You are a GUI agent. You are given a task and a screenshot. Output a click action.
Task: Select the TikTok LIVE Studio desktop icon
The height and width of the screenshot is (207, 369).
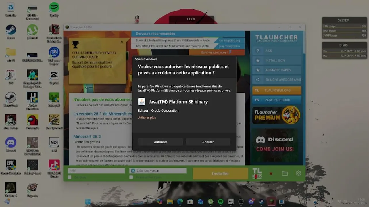[54, 168]
